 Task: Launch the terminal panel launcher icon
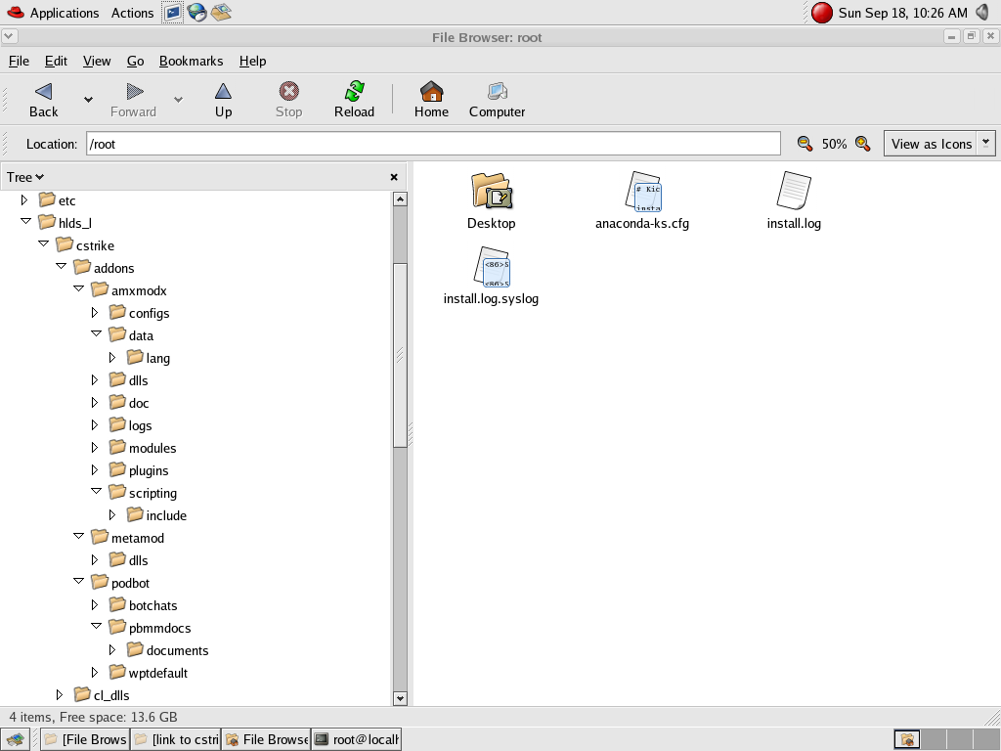(x=172, y=13)
